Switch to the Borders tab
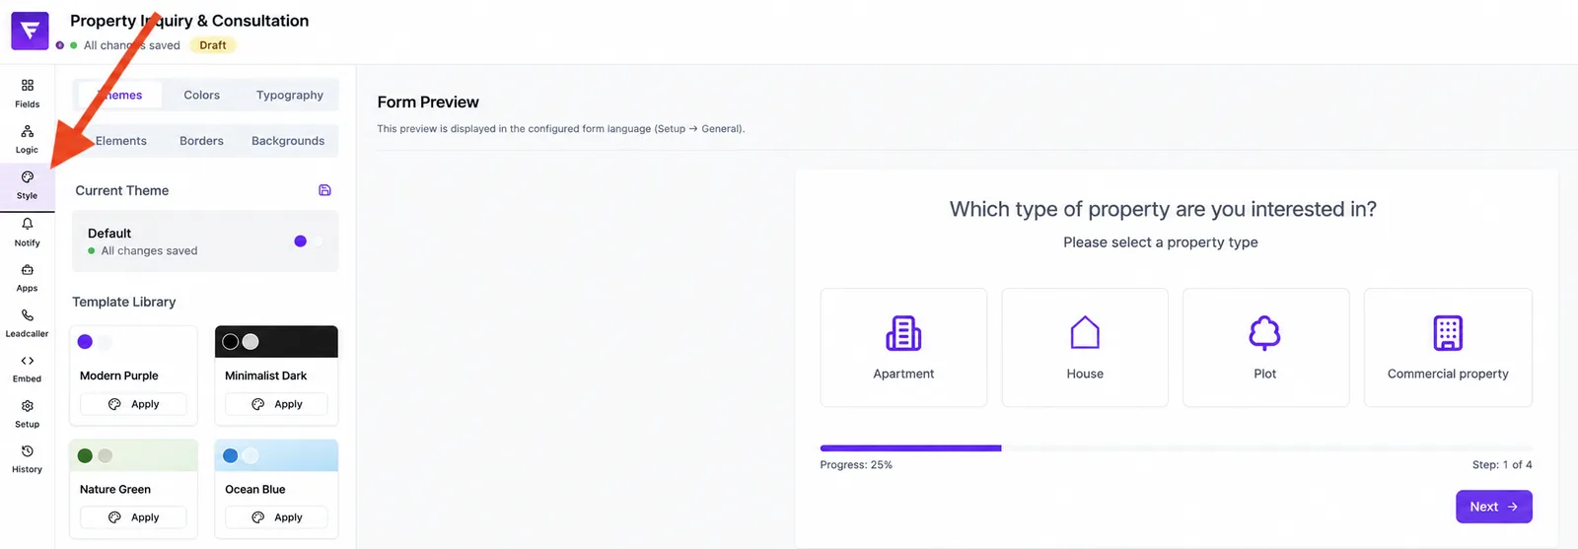The height and width of the screenshot is (549, 1578). 202,141
